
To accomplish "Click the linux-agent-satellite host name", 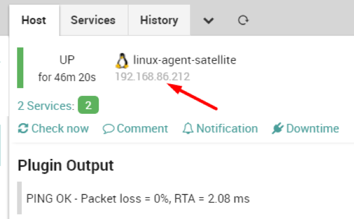I will coord(185,60).
